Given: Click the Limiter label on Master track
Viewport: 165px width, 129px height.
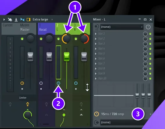Looking at the screenshot, I should point(23,98).
